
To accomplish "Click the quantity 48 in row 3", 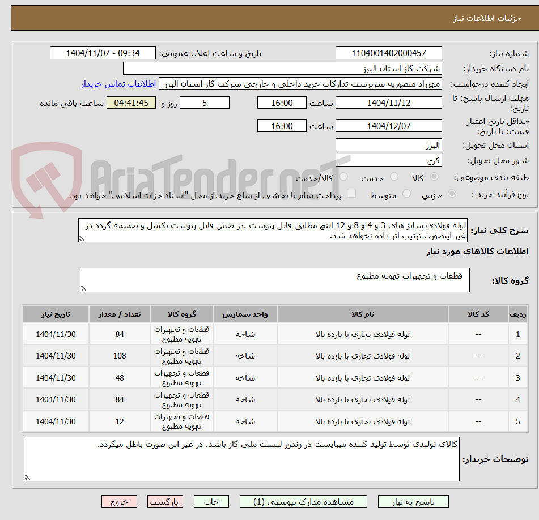I will tap(120, 378).
